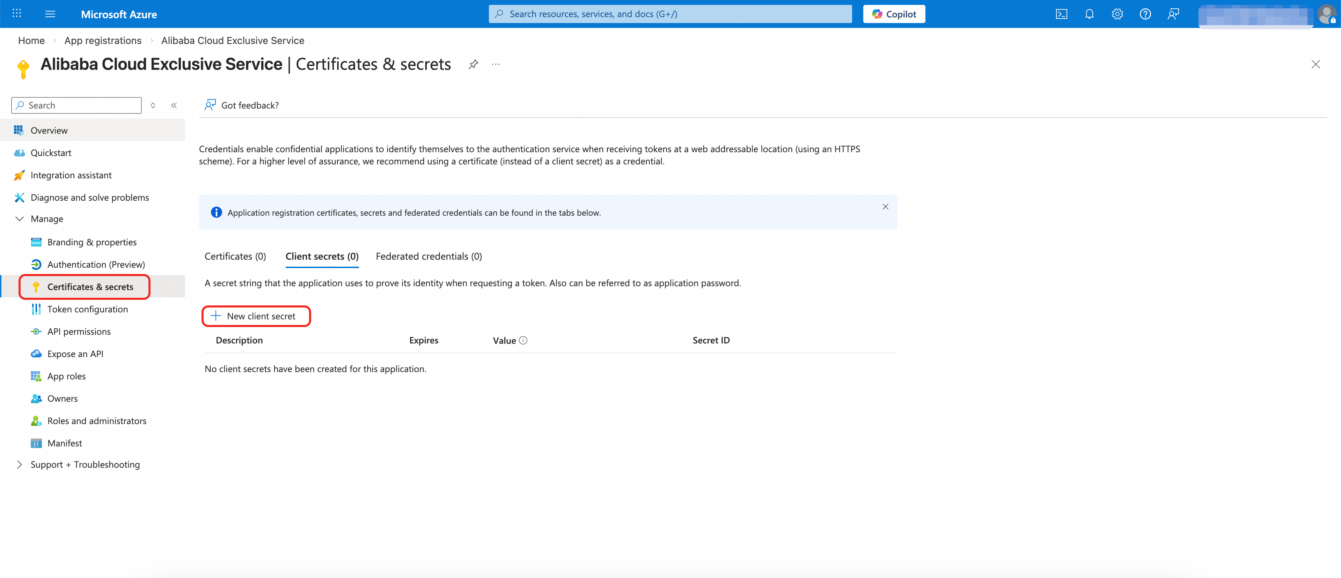The height and width of the screenshot is (578, 1341).
Task: Click the info icon beside Value
Action: [x=523, y=340]
